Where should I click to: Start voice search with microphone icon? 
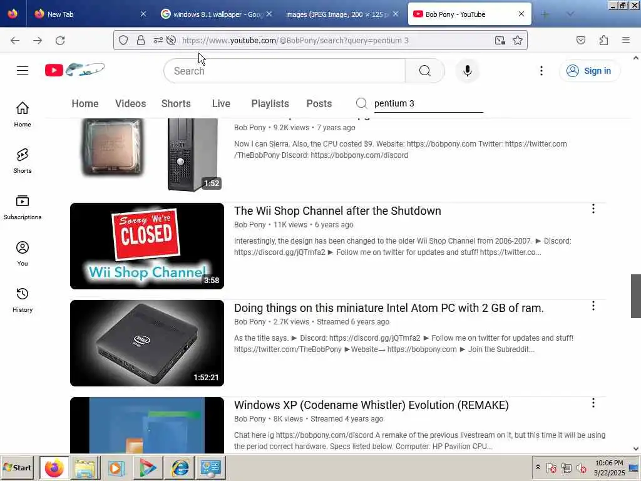coord(467,71)
